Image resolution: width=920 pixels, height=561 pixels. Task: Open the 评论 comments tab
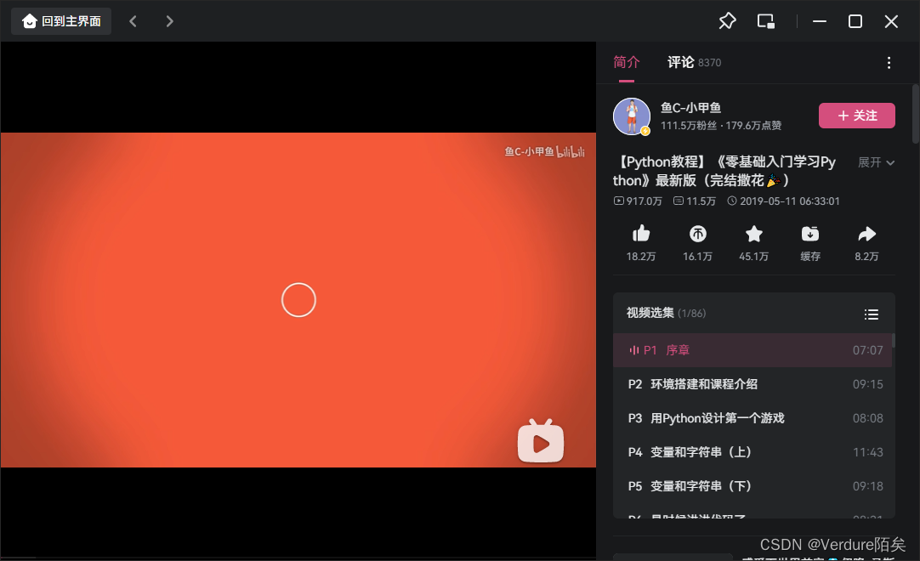694,62
